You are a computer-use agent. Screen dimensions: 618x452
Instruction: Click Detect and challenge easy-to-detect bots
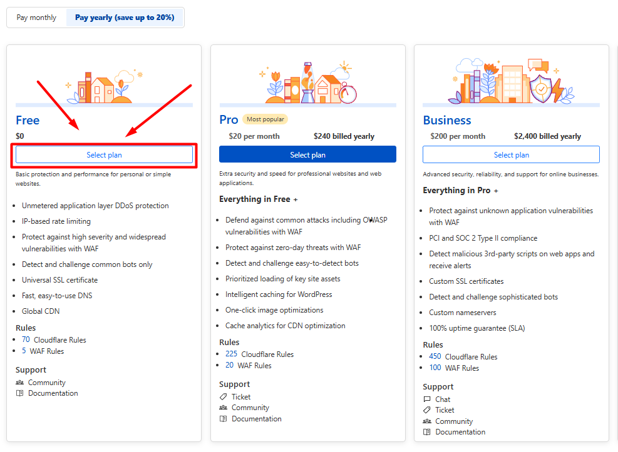click(x=292, y=263)
